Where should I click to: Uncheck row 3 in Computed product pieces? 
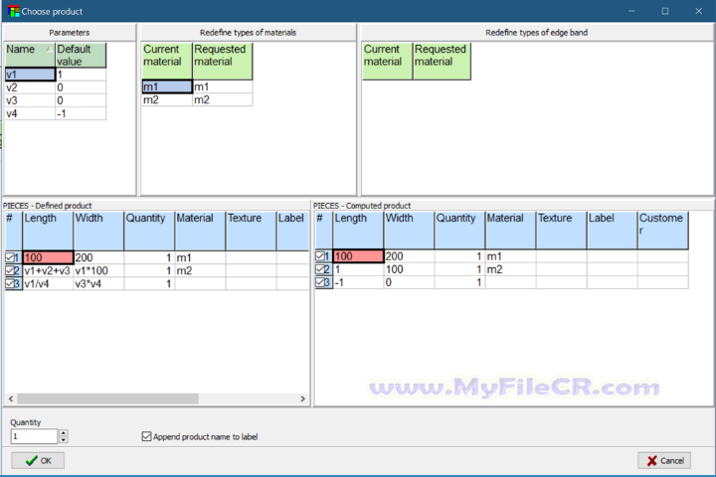(x=320, y=282)
